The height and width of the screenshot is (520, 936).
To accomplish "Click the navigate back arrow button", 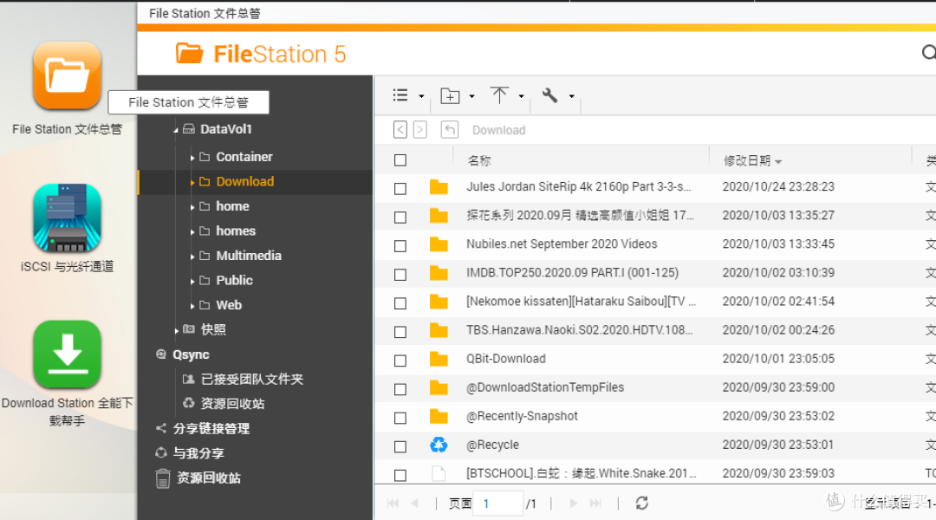I will click(400, 130).
